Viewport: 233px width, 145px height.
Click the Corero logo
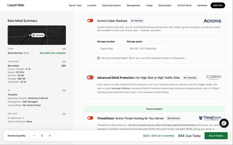coord(214,77)
